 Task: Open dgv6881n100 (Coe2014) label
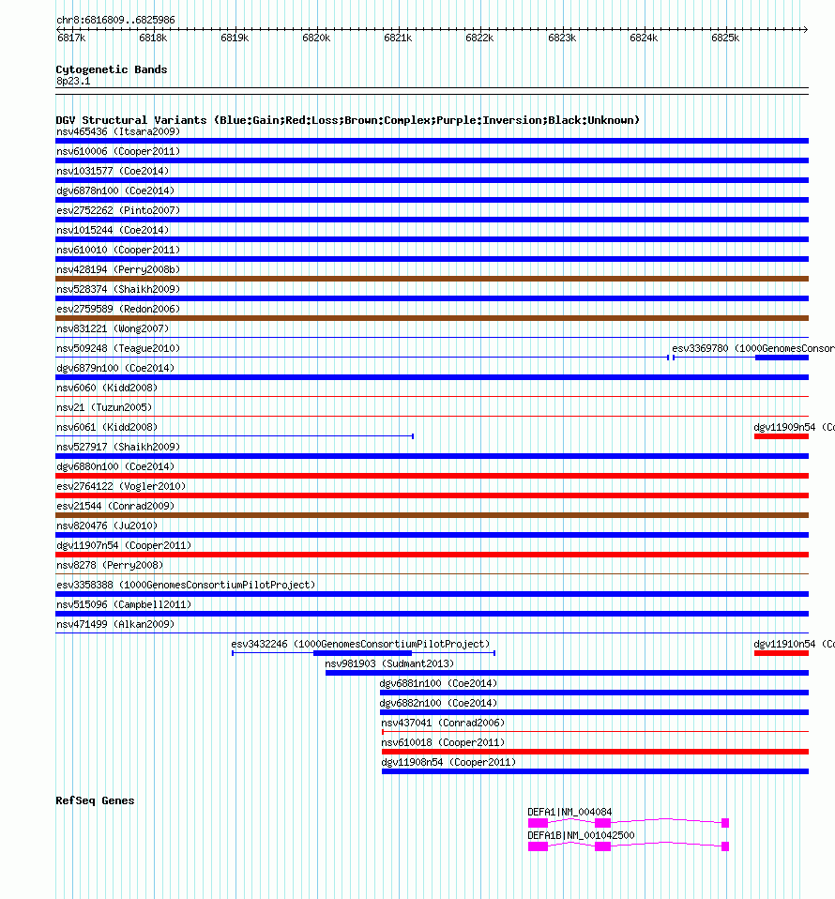point(438,683)
